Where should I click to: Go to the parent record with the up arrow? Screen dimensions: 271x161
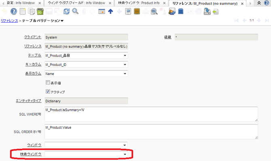pos(110,12)
